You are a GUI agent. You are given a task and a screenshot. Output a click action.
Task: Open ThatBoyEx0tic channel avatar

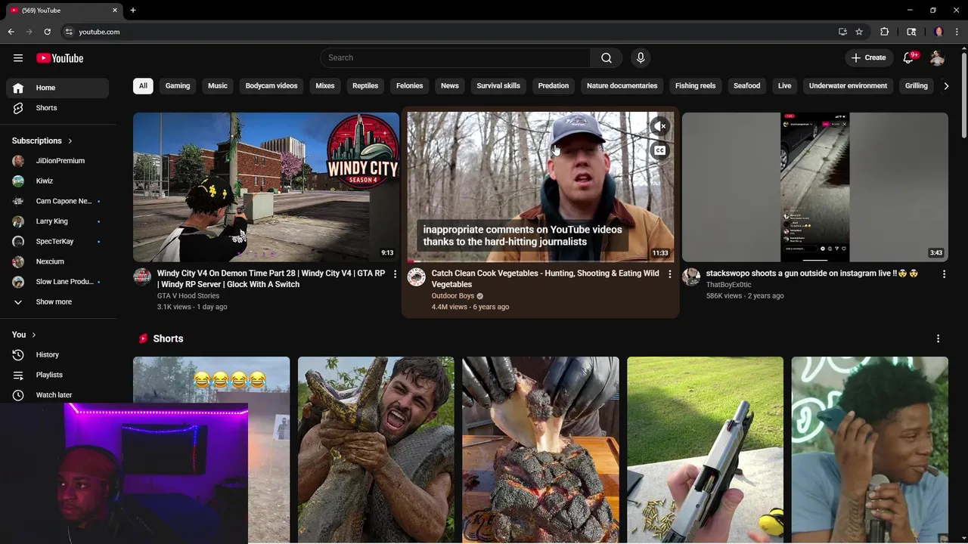691,277
